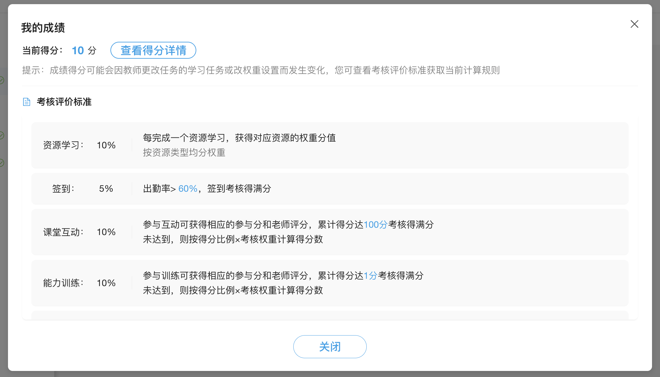Click the current score value 10
The height and width of the screenshot is (377, 660).
point(78,50)
